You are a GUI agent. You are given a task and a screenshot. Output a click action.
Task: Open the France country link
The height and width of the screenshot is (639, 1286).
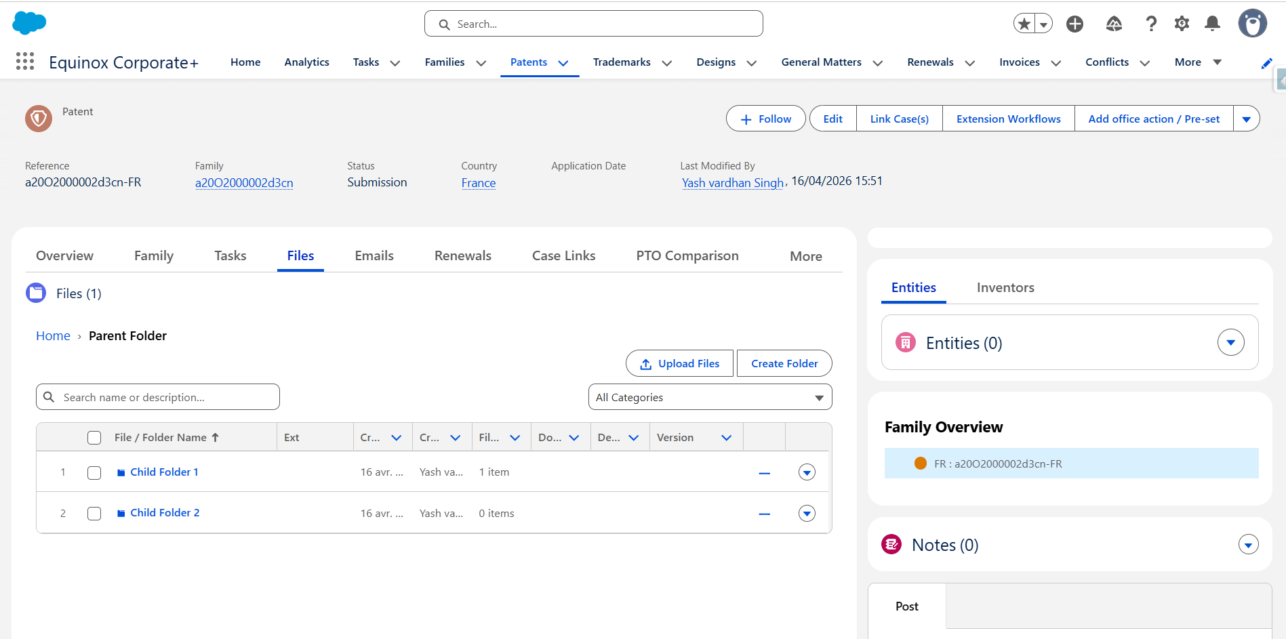(479, 183)
